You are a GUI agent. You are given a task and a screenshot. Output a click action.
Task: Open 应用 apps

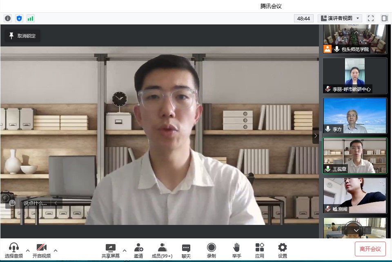260,250
